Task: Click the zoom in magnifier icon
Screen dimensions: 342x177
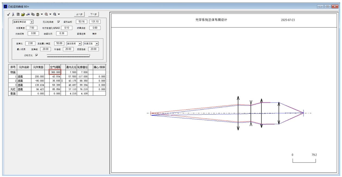Action: (54, 14)
